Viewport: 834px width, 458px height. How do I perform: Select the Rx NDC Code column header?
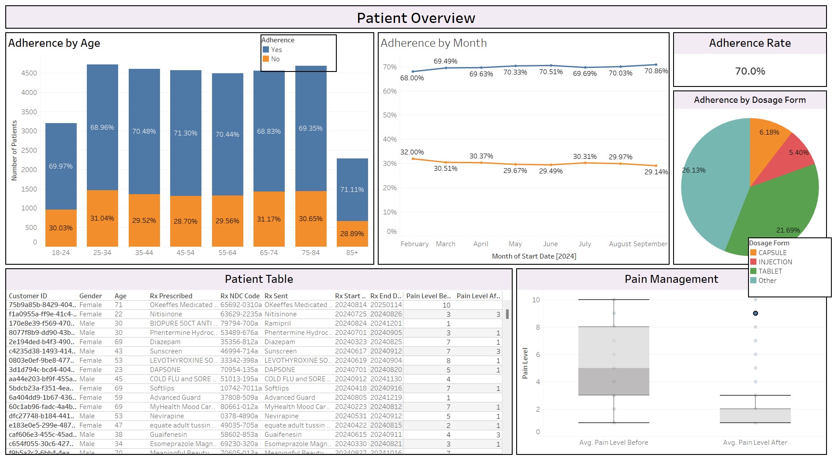point(240,296)
